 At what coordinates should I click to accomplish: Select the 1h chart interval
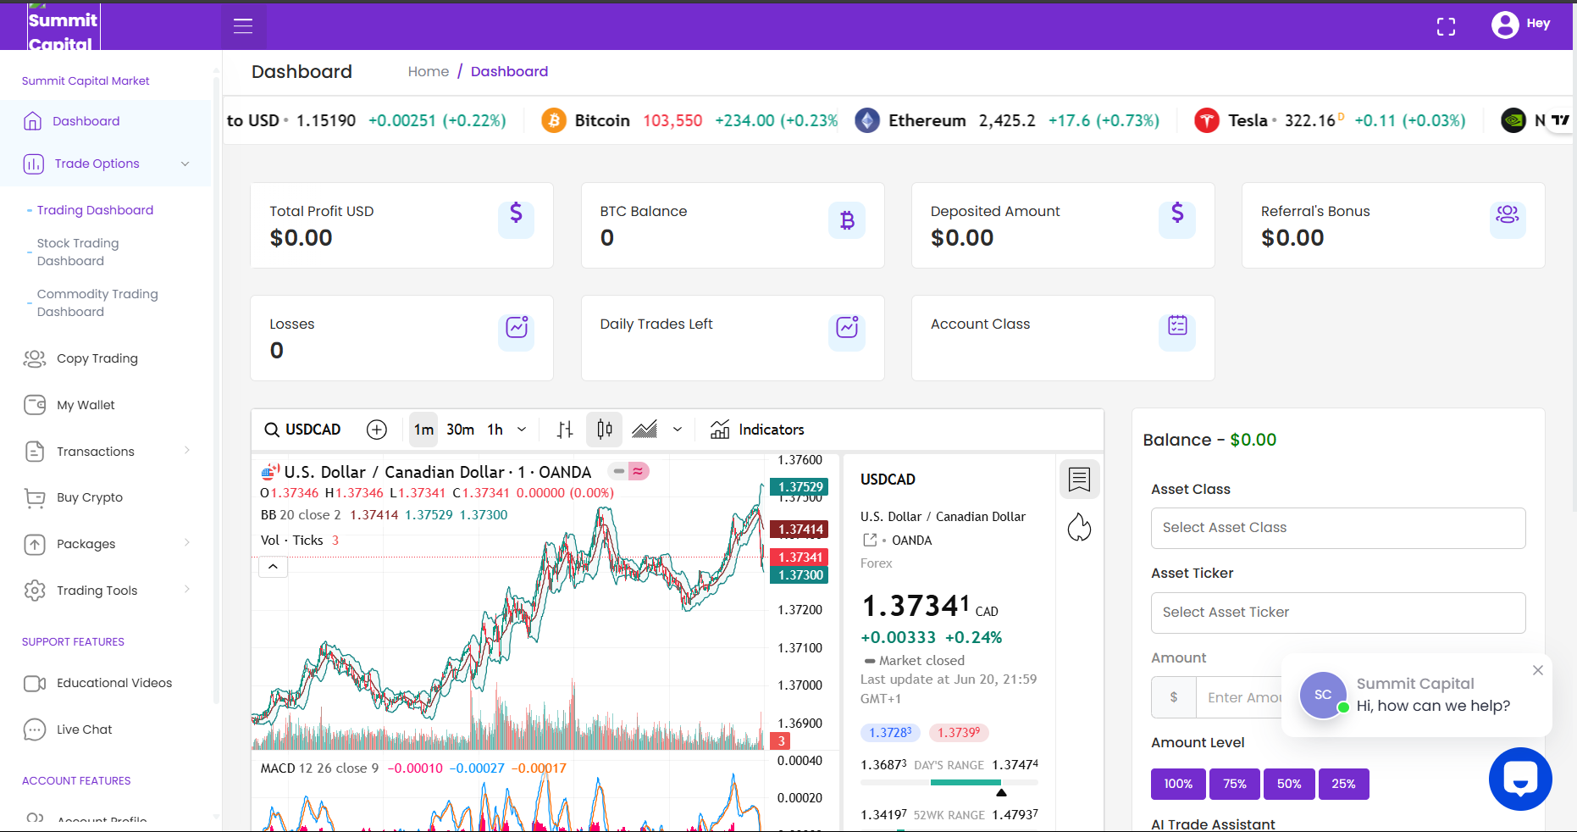495,430
